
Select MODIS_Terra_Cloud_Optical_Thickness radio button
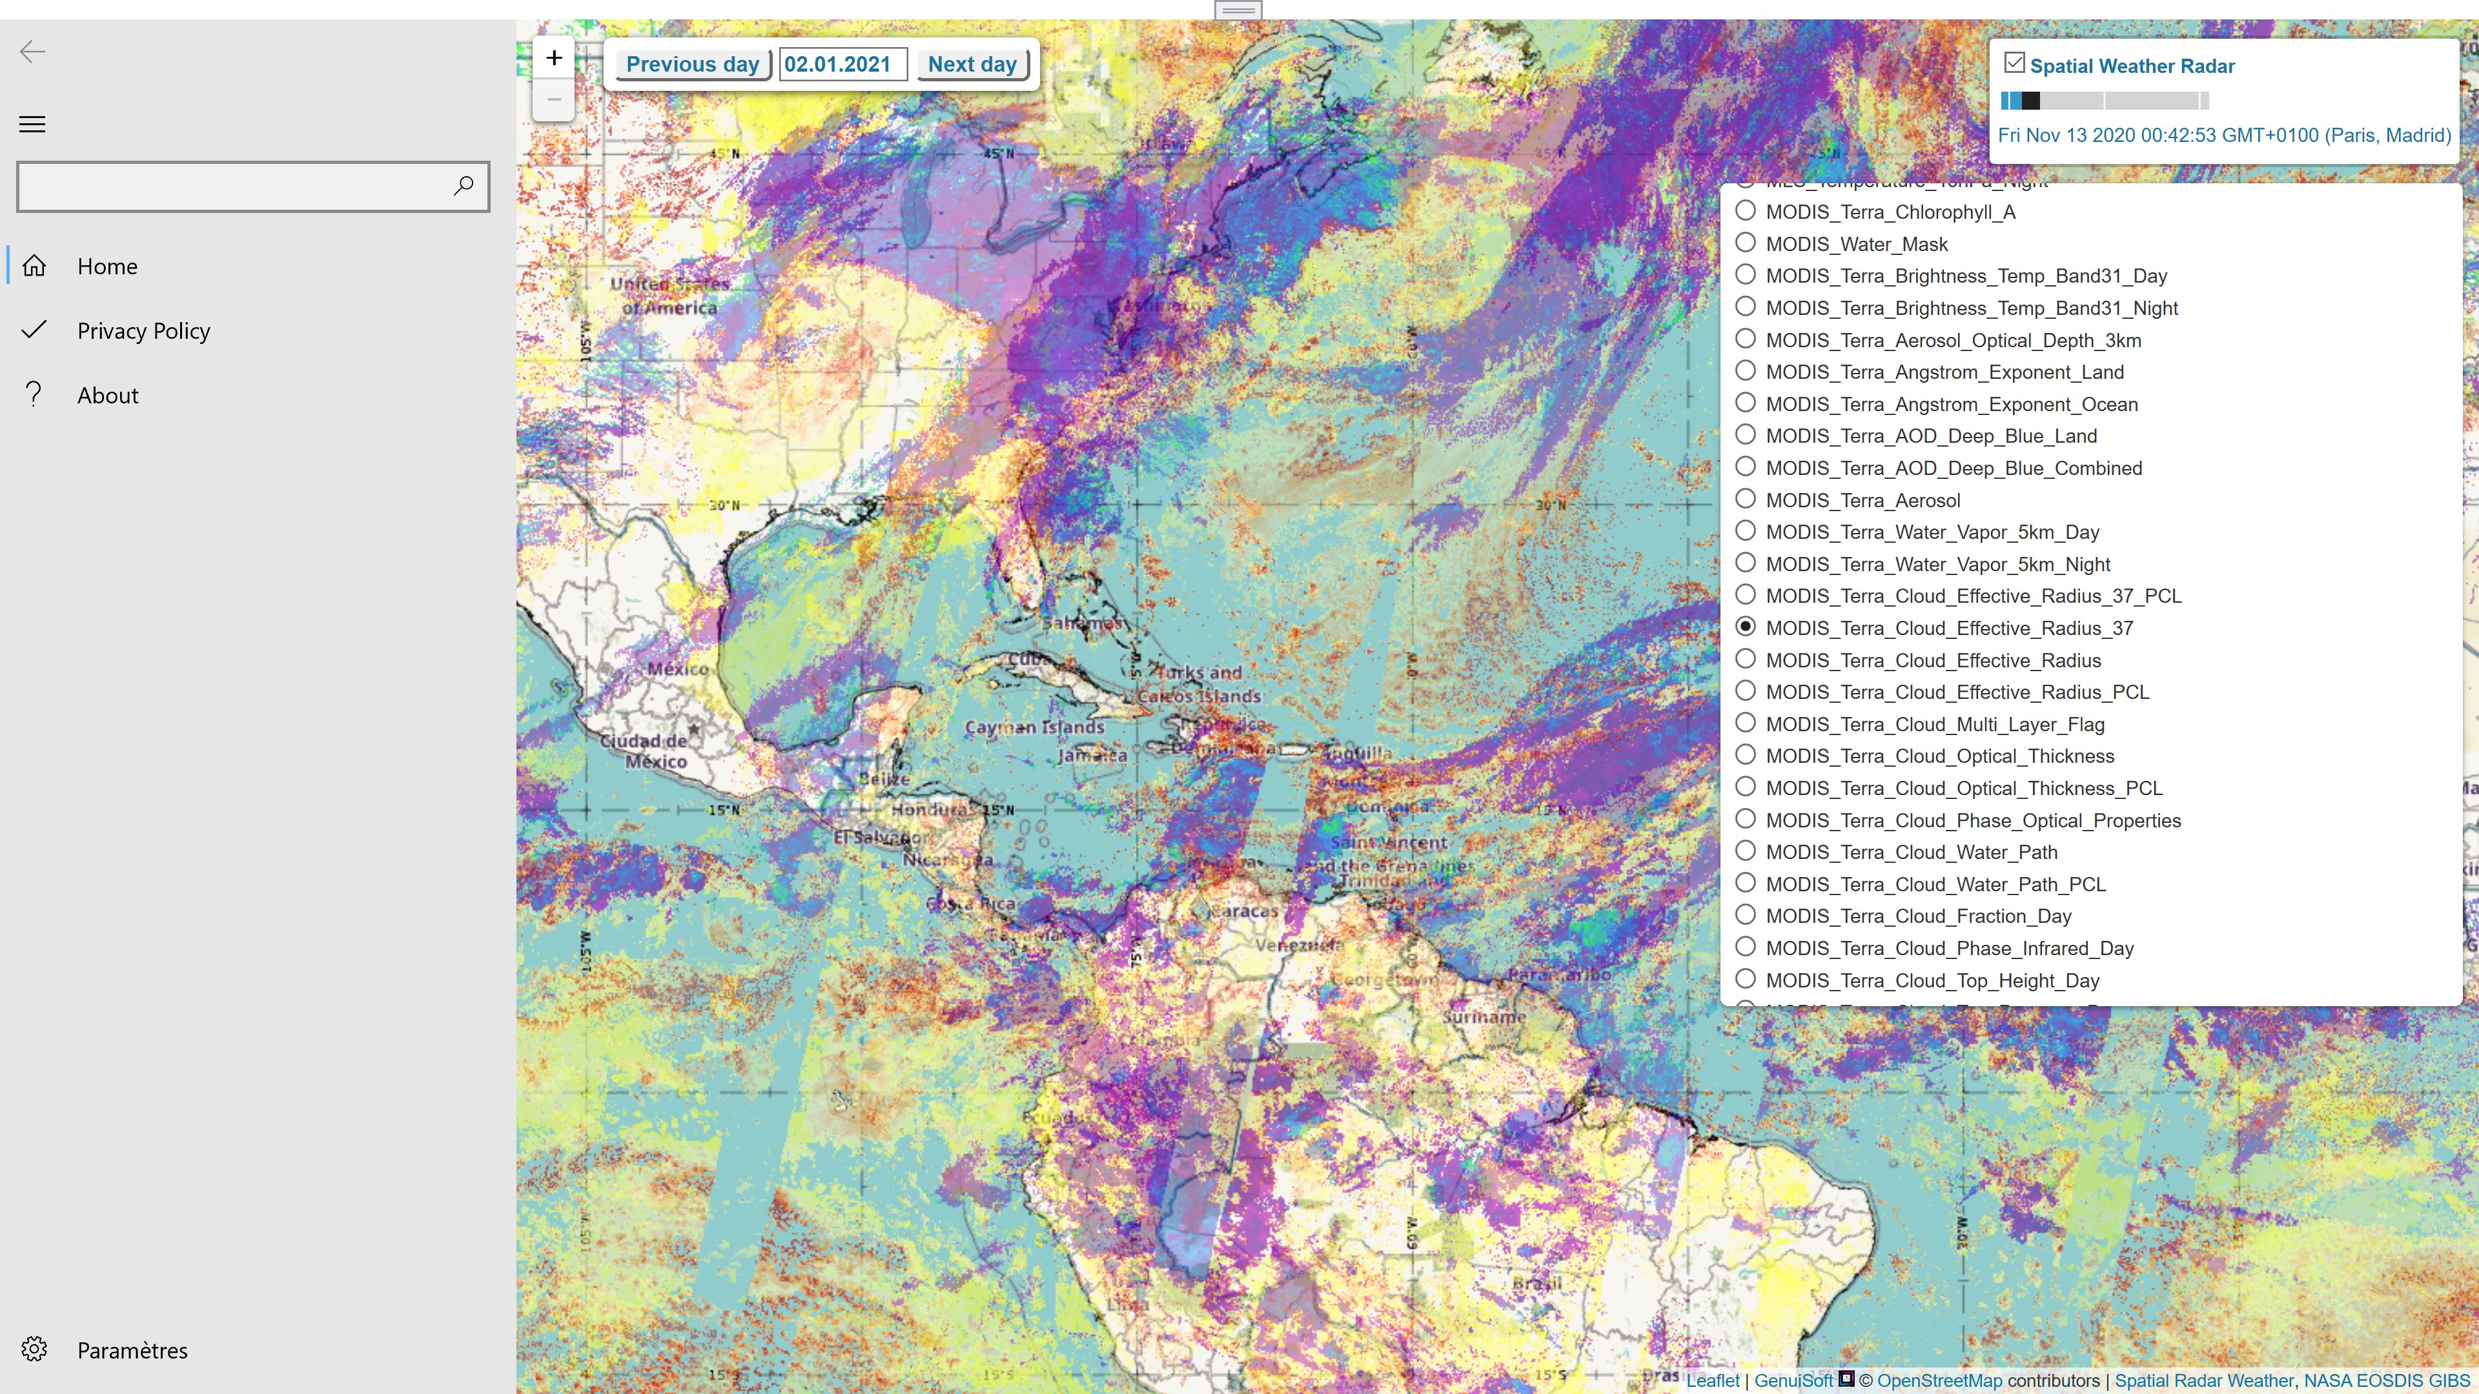(x=1746, y=755)
